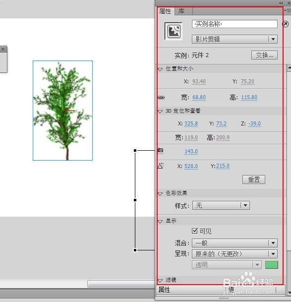The width and height of the screenshot is (291, 302).
Task: Click the camera perspective angle icon
Action: (x=161, y=150)
